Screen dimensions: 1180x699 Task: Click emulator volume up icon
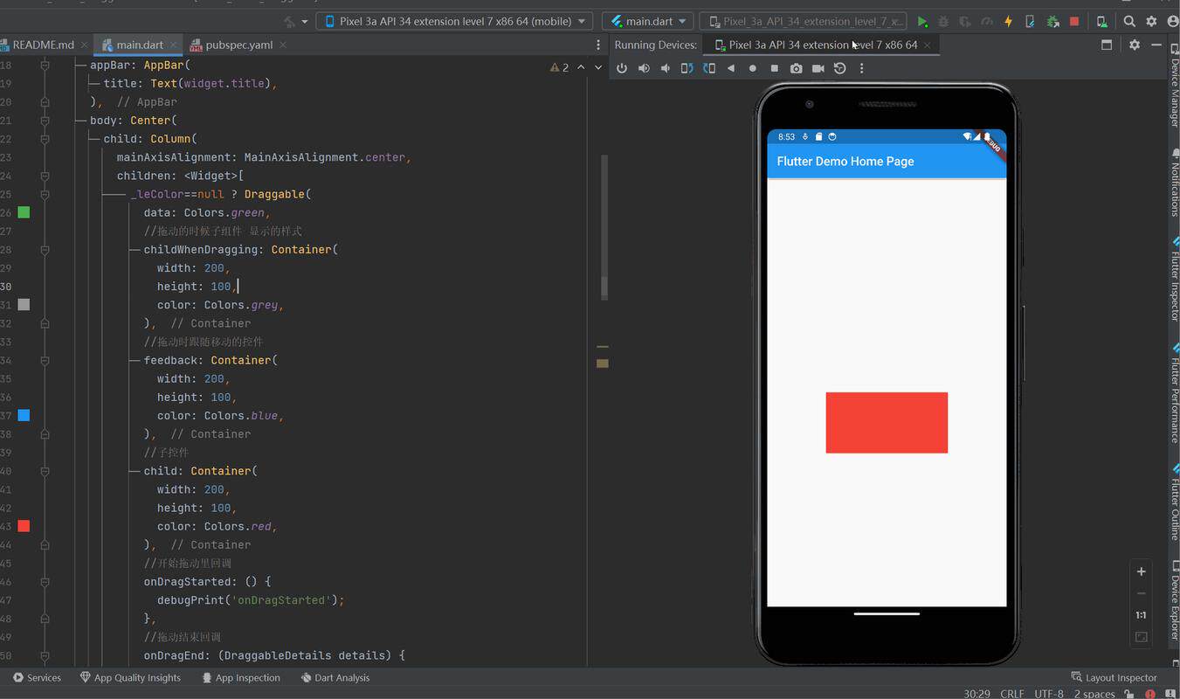644,68
